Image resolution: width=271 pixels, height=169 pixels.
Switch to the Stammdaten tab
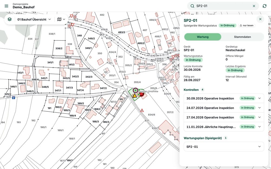click(x=242, y=37)
